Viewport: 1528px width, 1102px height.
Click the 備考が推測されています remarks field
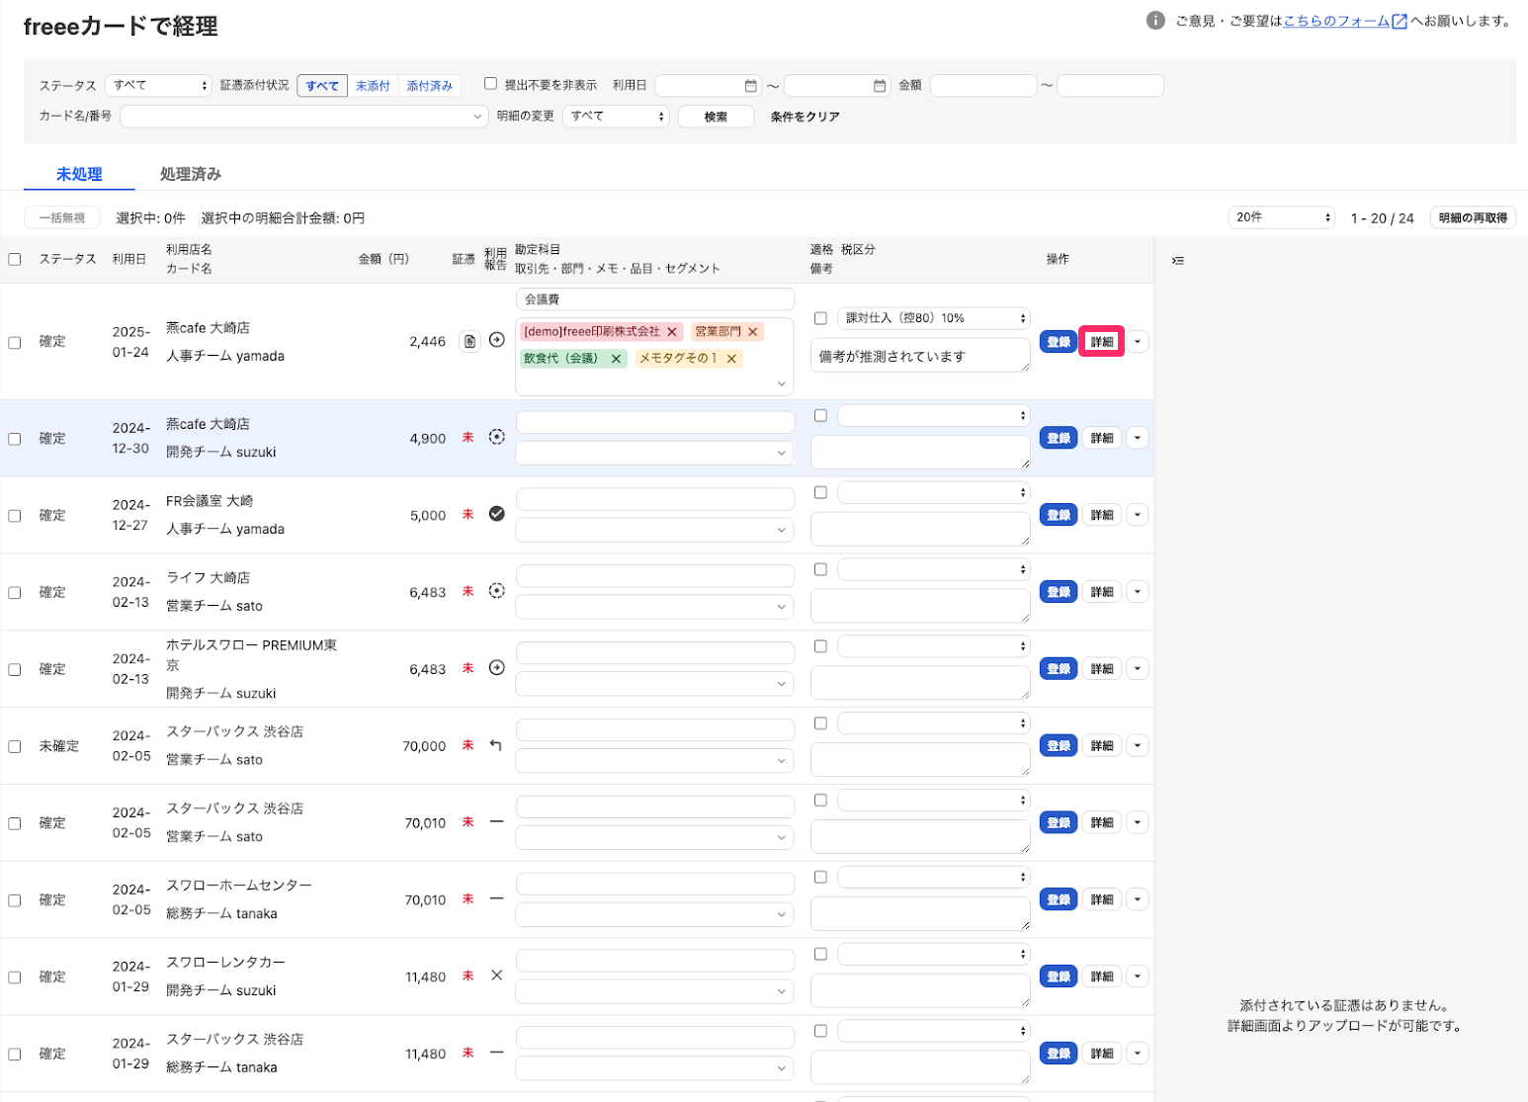click(920, 356)
